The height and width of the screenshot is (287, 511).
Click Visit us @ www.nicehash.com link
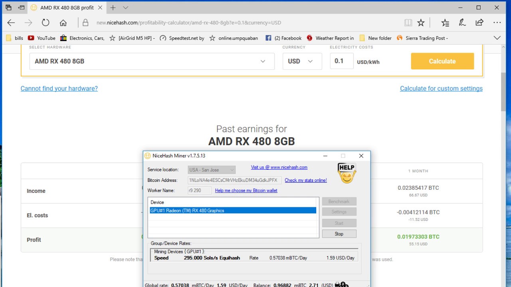pyautogui.click(x=279, y=167)
